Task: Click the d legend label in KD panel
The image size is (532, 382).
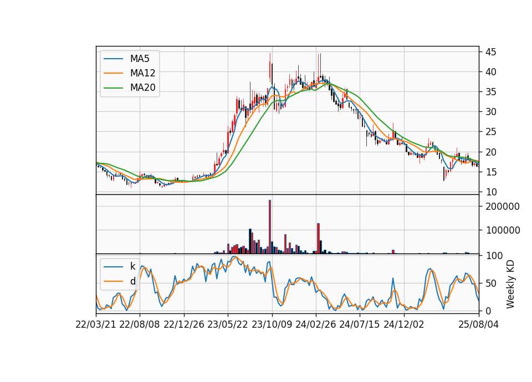Action: click(132, 281)
